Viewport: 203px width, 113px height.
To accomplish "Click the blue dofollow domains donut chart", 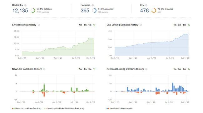I will (94, 11).
